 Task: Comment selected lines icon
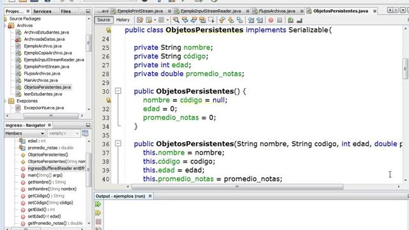tap(290, 20)
